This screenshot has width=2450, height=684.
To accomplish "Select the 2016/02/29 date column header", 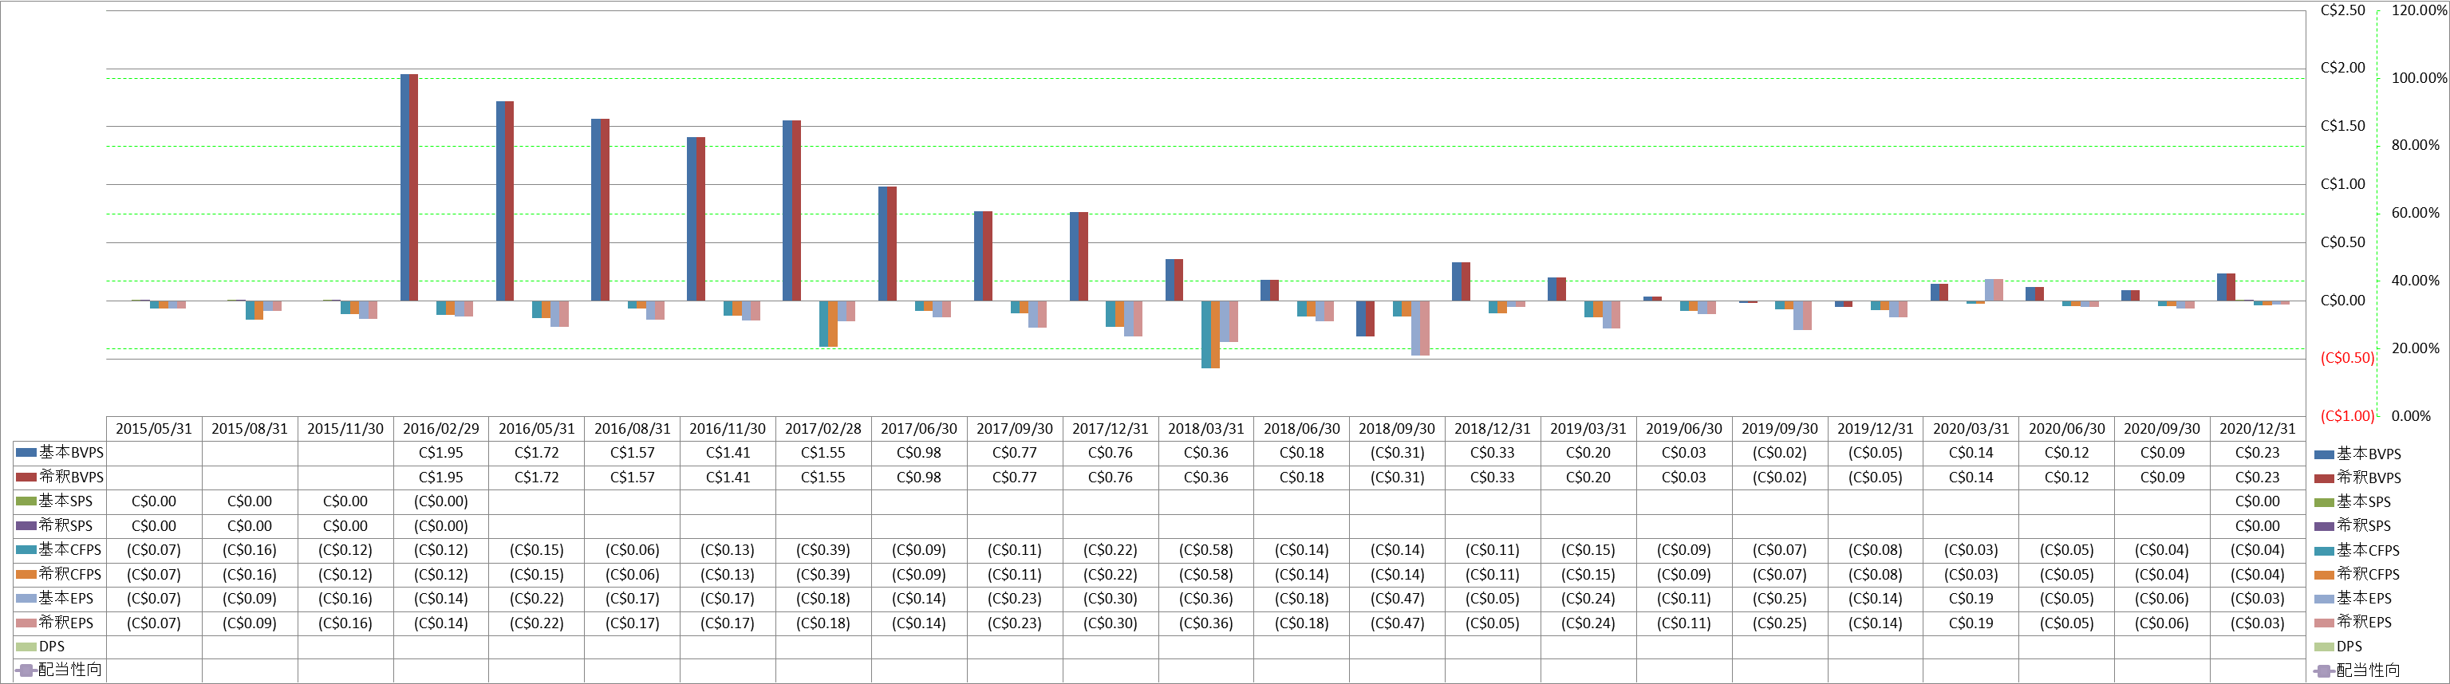I will [x=441, y=430].
